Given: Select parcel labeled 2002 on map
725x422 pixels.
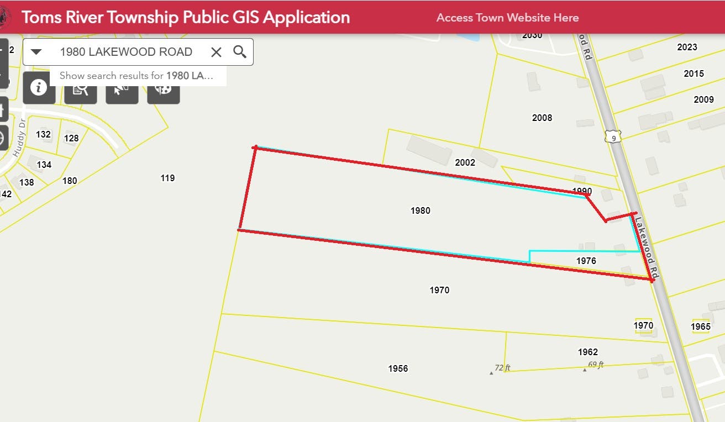Looking at the screenshot, I should 465,162.
